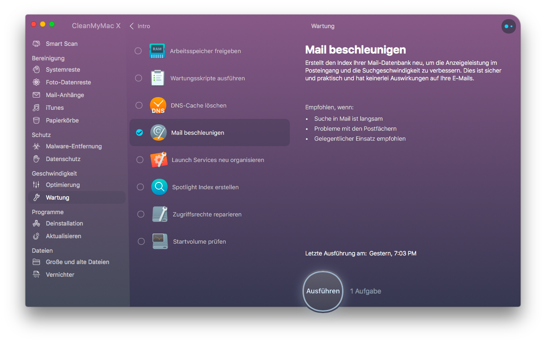Click Arbeitsspeicher freigeben task label
This screenshot has height=343, width=546.
click(x=205, y=51)
